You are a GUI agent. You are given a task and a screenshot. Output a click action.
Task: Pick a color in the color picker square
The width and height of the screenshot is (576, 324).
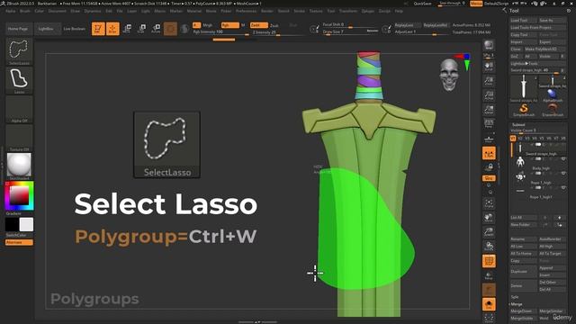point(19,195)
